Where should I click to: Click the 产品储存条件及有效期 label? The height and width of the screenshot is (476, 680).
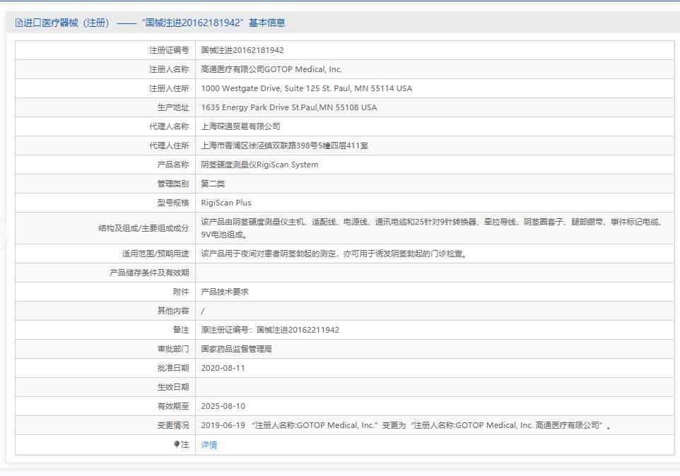[149, 273]
